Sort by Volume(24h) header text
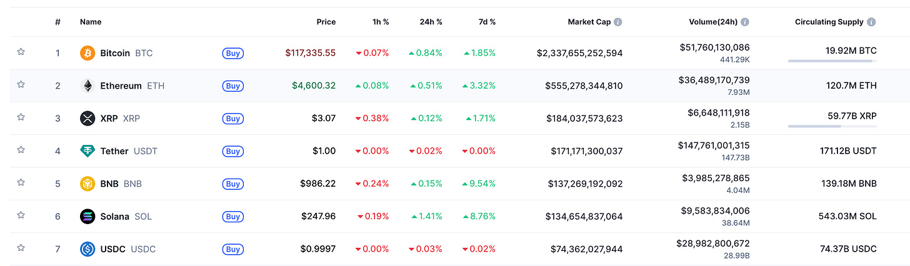The image size is (910, 266). tap(712, 22)
